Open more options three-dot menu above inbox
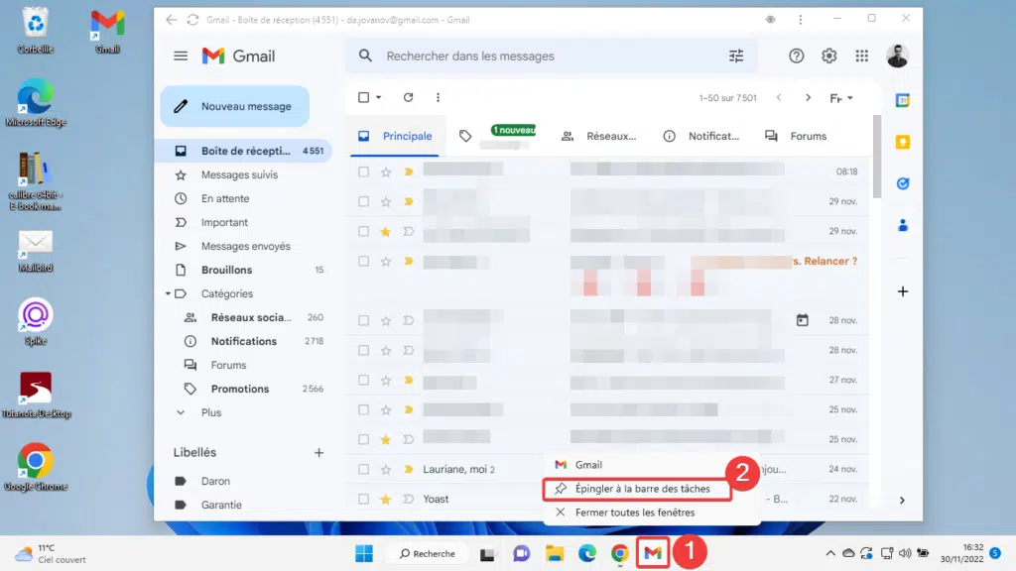1016x571 pixels. pyautogui.click(x=438, y=97)
